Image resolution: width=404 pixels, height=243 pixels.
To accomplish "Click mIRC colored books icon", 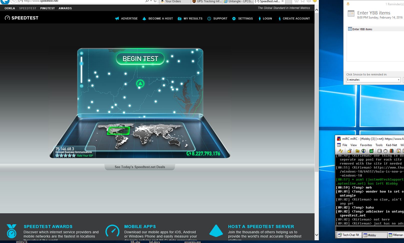I will (392, 151).
